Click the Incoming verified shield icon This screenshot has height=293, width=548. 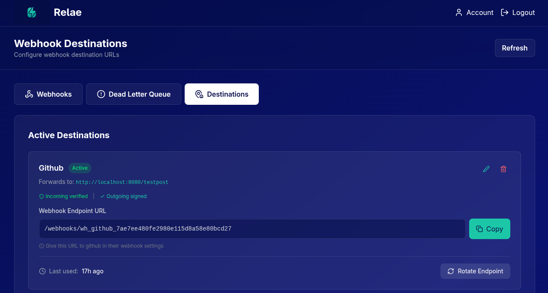point(42,196)
